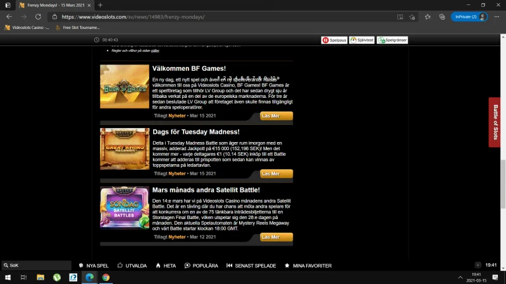The height and width of the screenshot is (284, 506).
Task: Open the Book of Gates thumbnail
Action: coord(125,86)
